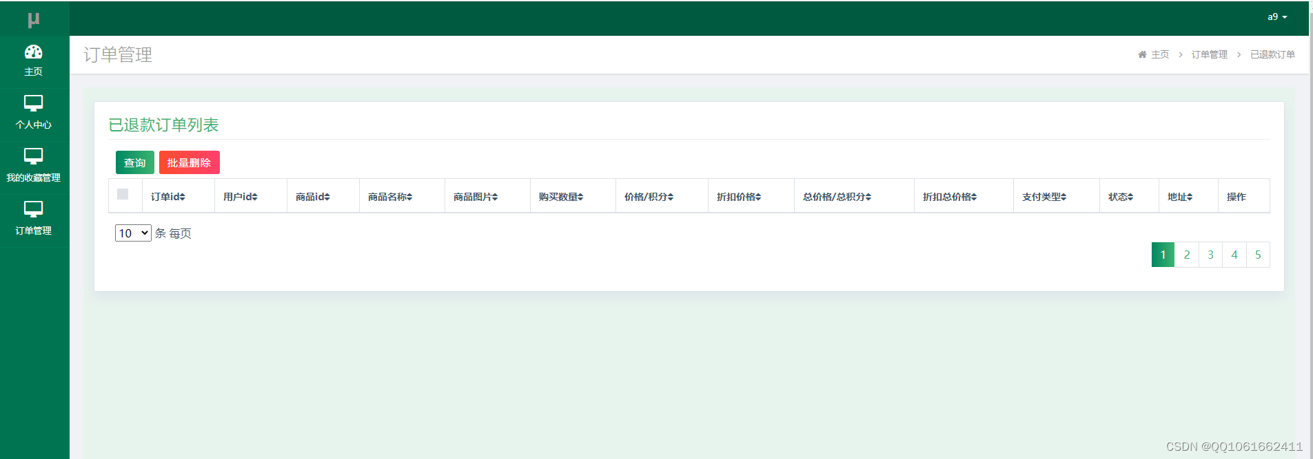Click the red 批量删除 button

pyautogui.click(x=190, y=162)
